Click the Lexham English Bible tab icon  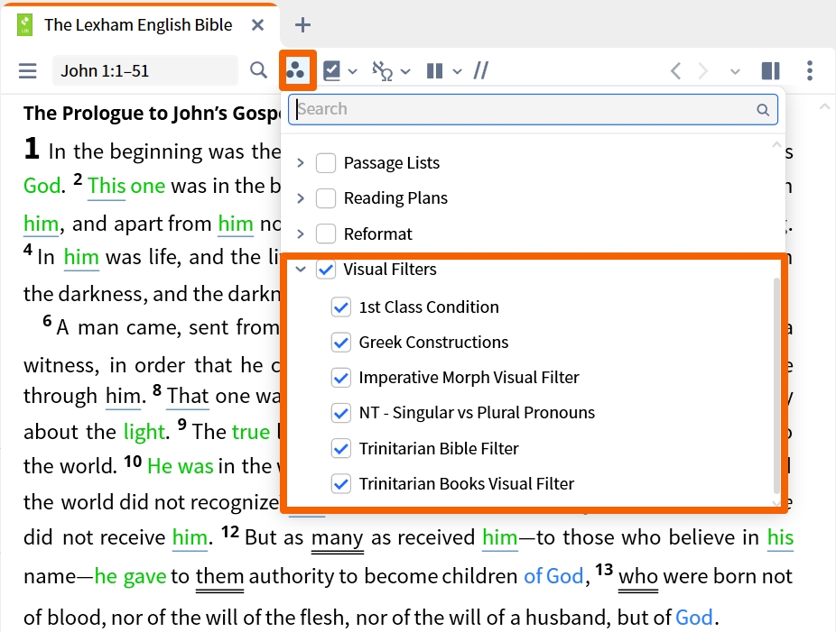tap(24, 25)
